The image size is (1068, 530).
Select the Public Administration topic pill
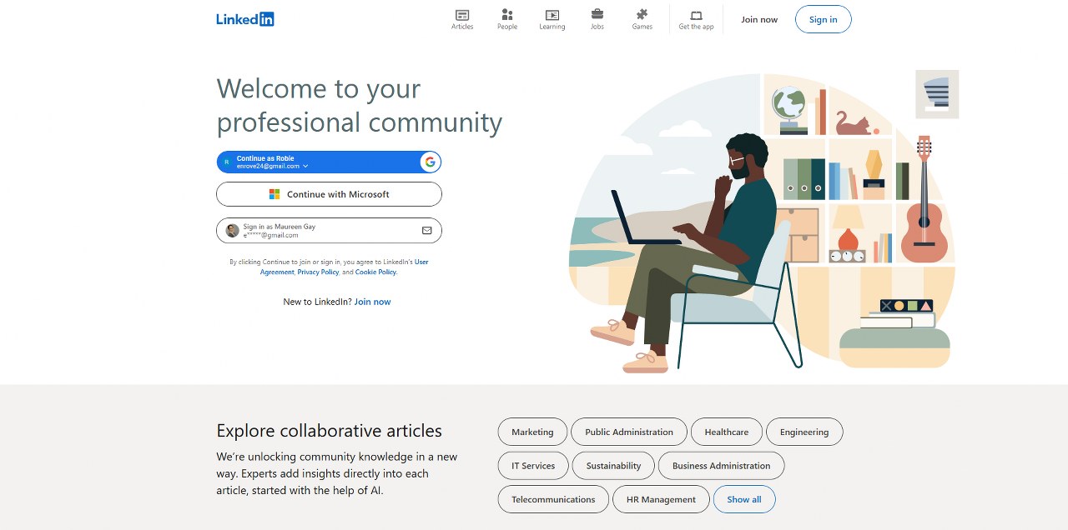(x=629, y=432)
